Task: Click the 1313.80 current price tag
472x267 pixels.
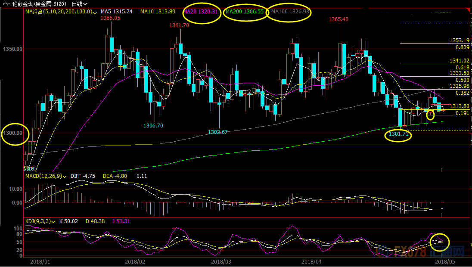Action: coord(459,106)
